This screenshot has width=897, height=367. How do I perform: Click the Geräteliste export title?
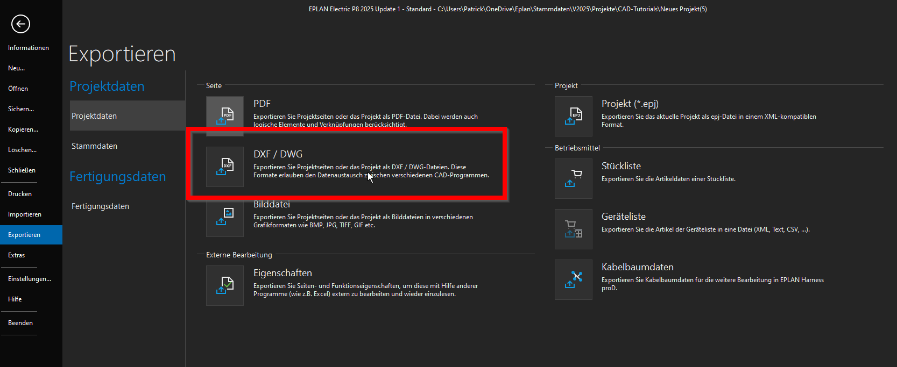(624, 217)
